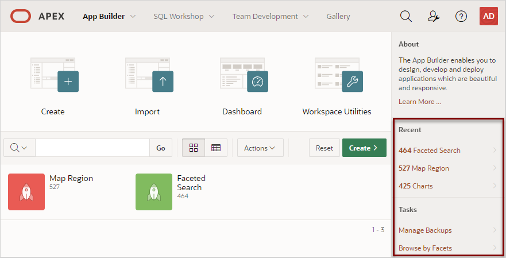Open recent app 527 Map Region
The image size is (506, 258).
424,168
